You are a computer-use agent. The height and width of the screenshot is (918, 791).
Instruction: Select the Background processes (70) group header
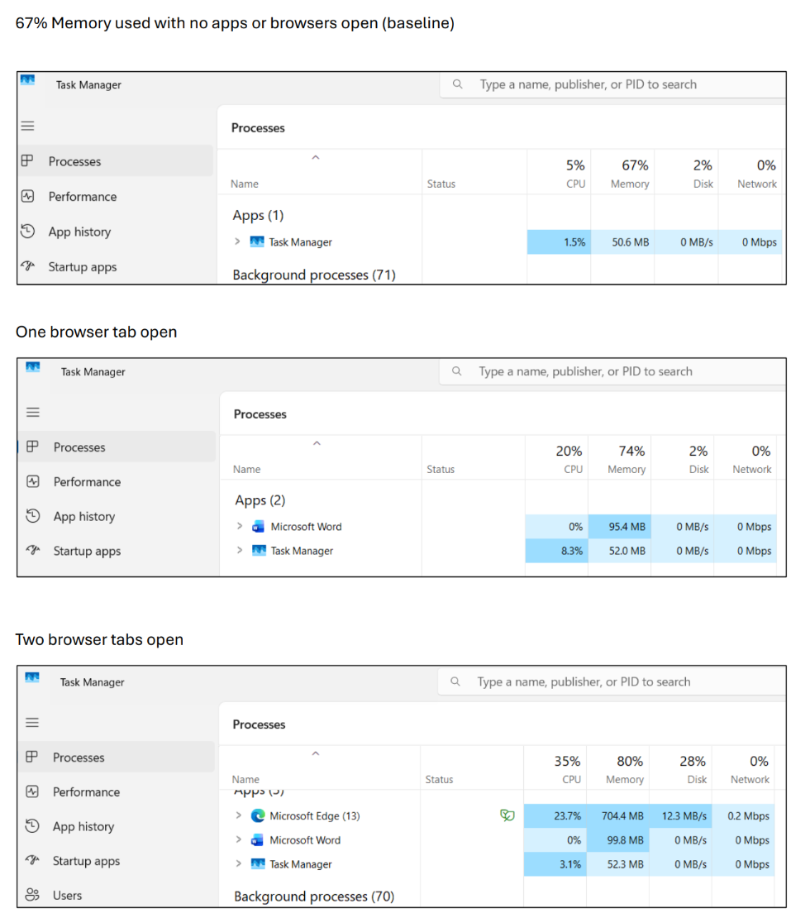click(314, 896)
